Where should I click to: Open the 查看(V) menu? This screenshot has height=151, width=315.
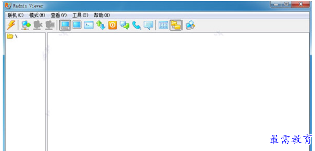coord(59,15)
